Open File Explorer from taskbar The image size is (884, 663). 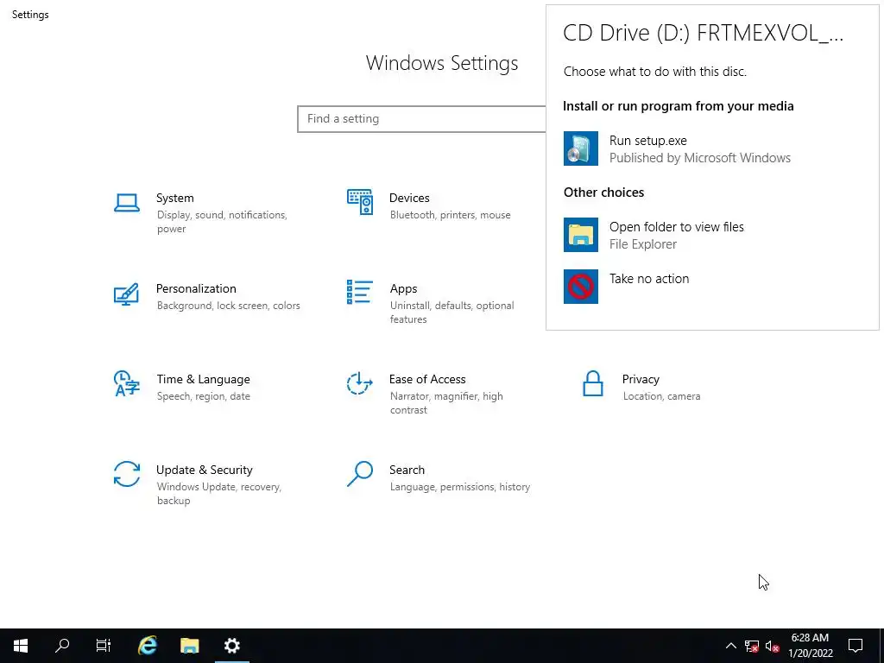coord(189,646)
